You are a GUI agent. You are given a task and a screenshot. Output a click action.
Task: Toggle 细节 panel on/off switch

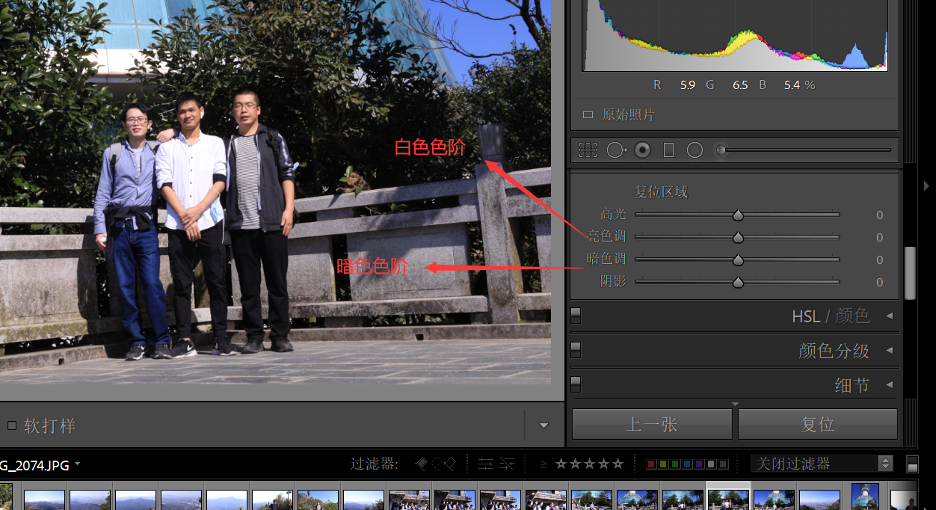pyautogui.click(x=576, y=384)
